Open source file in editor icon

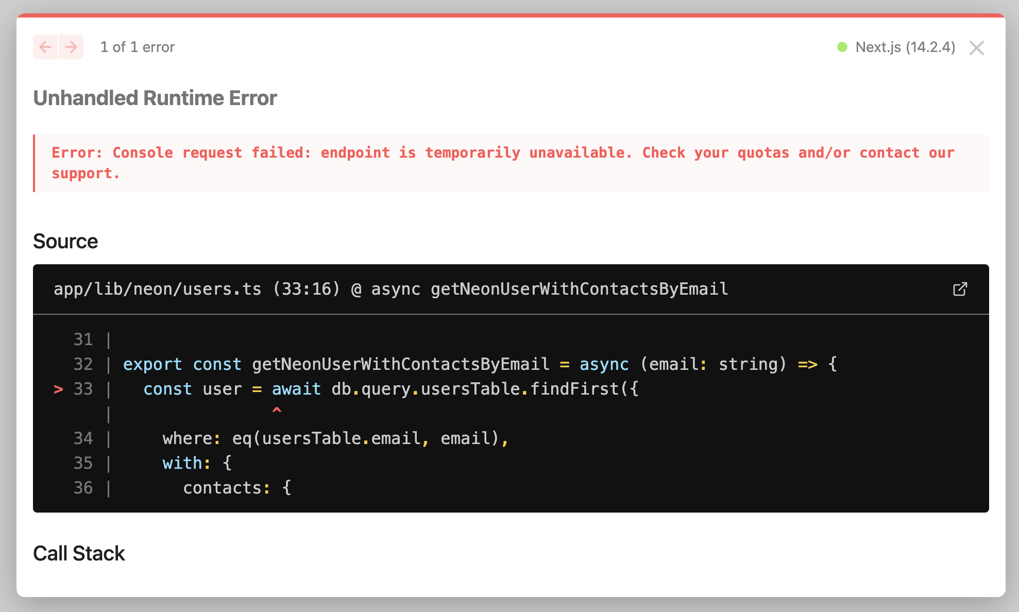point(960,290)
